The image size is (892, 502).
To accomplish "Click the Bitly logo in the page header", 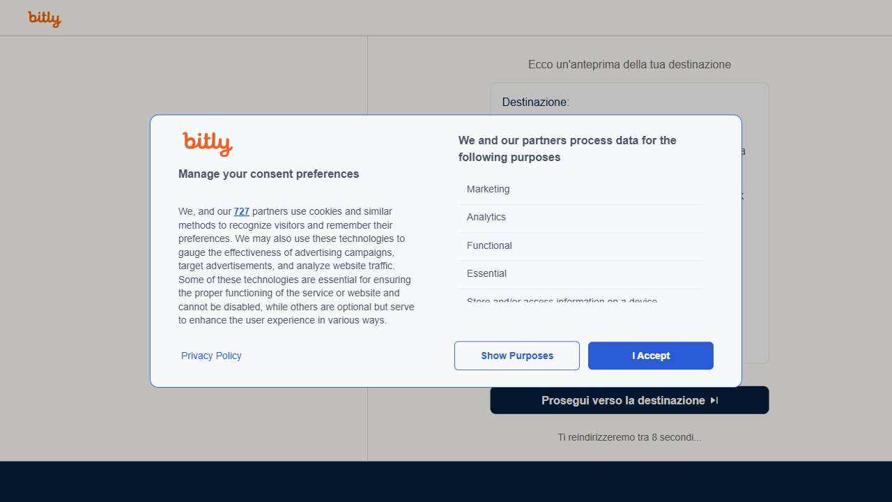I will (45, 19).
